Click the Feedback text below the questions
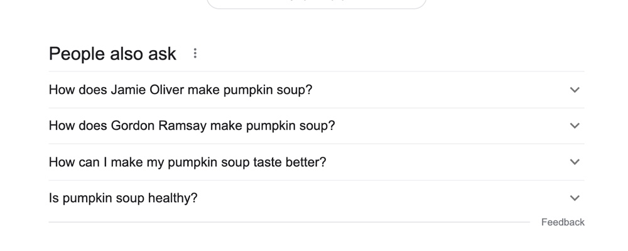This screenshot has width=628, height=251. pyautogui.click(x=563, y=222)
